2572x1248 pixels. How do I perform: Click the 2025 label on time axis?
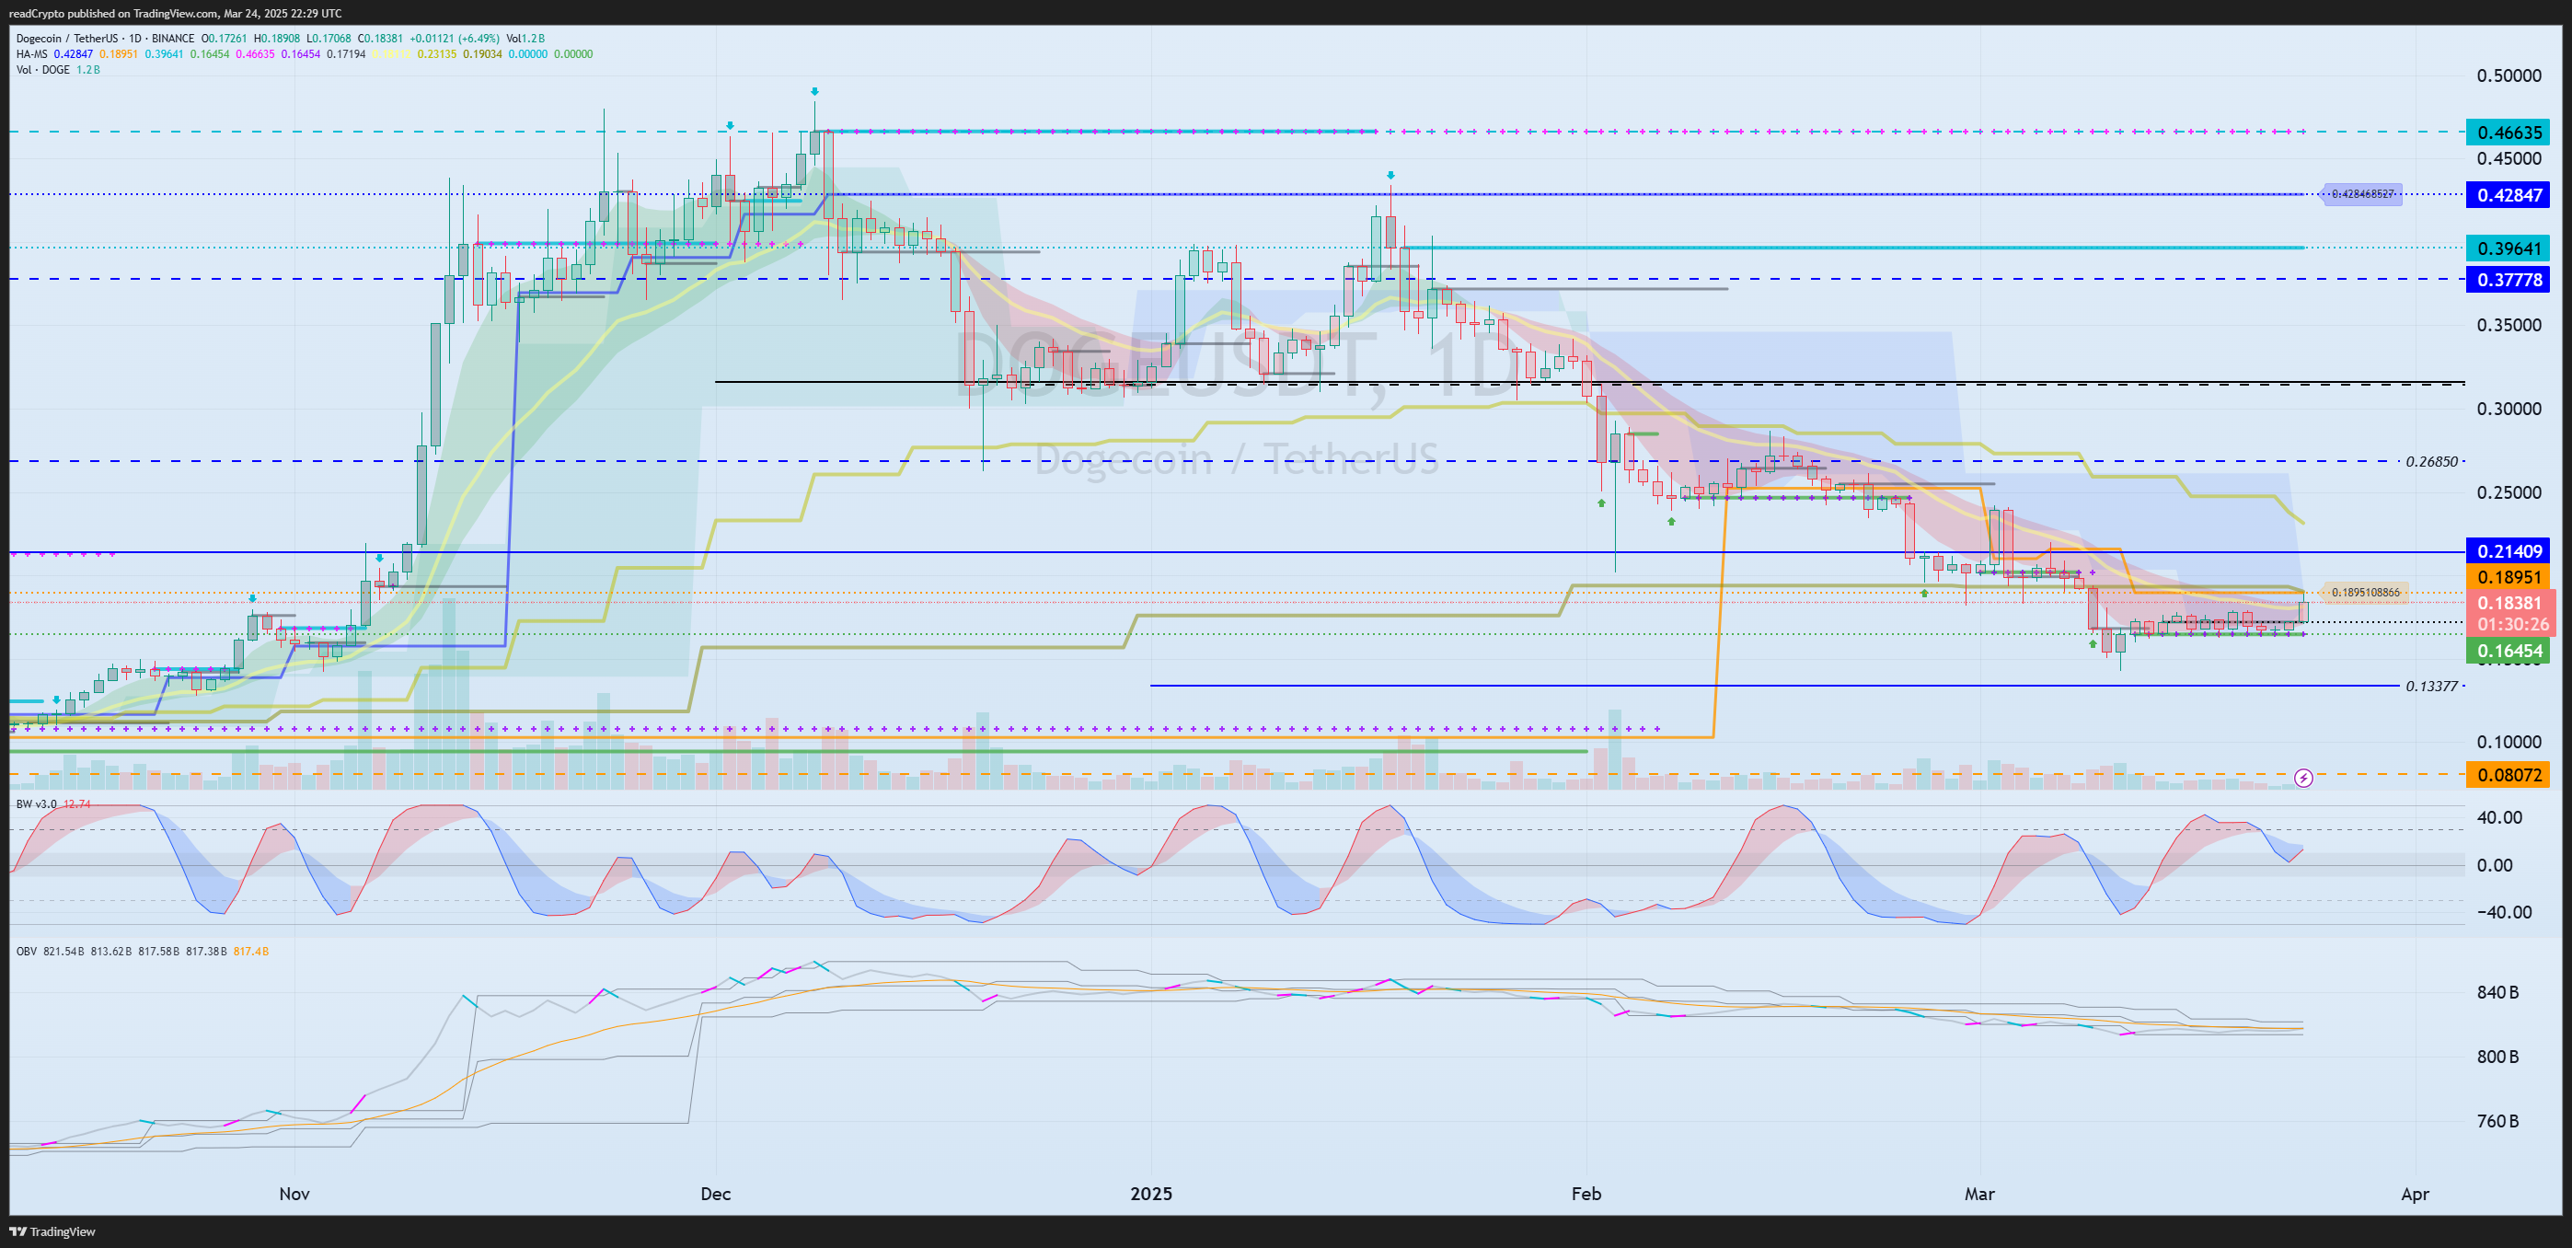pos(1151,1194)
